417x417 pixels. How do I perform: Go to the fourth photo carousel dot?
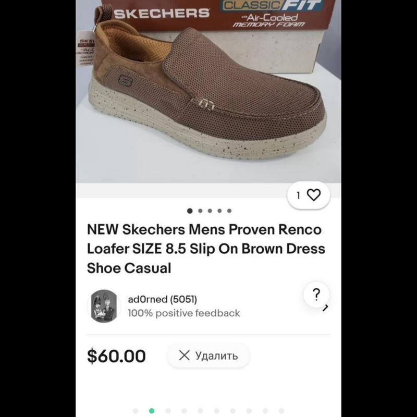click(219, 211)
